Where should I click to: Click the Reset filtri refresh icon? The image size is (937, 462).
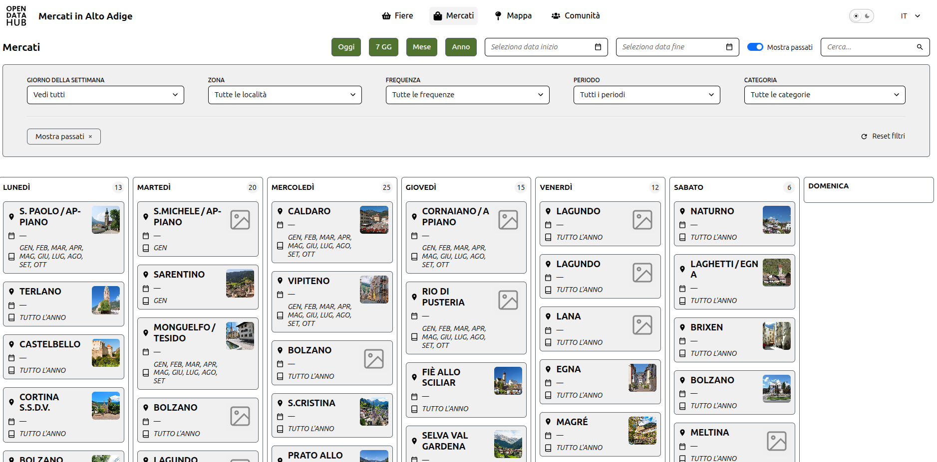pyautogui.click(x=864, y=137)
